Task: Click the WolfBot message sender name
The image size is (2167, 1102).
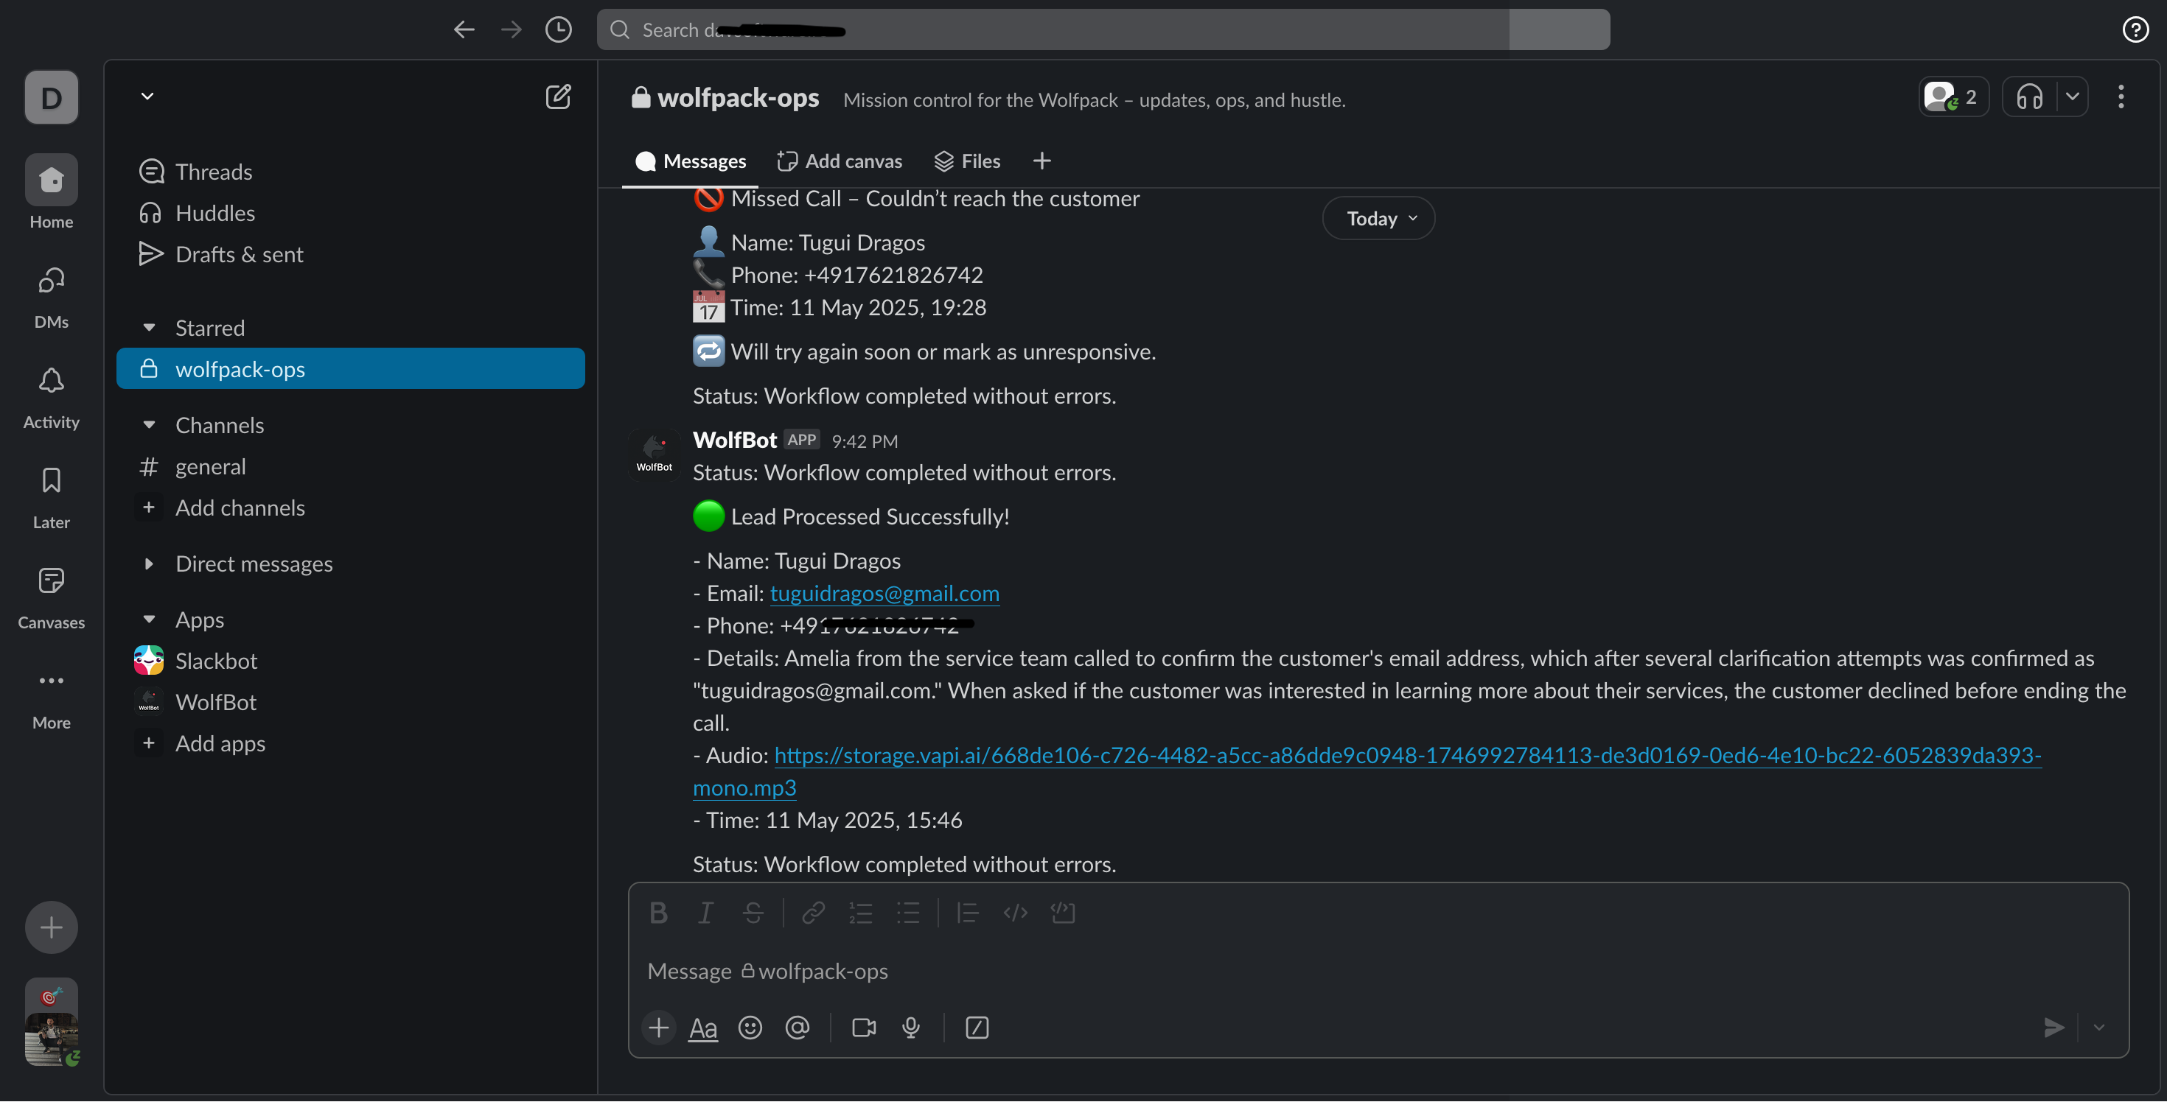Action: tap(734, 441)
